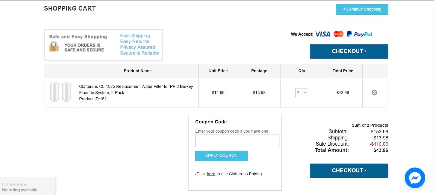Click the Qty column header

point(302,71)
